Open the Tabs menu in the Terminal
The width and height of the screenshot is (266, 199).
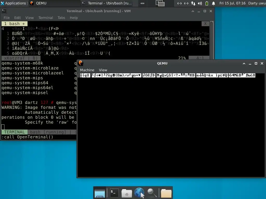point(61,18)
